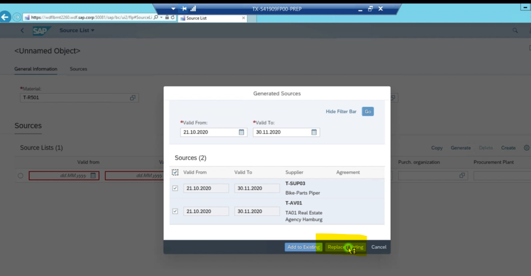Click Valid To field in T-SUP03 row
Image resolution: width=531 pixels, height=276 pixels.
[257, 188]
